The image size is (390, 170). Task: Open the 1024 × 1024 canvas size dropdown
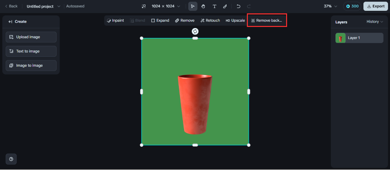tap(166, 6)
